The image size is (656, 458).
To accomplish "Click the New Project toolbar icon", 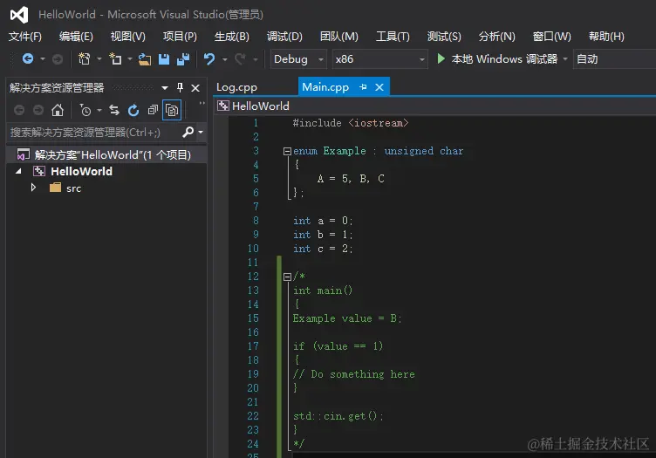I will [85, 59].
